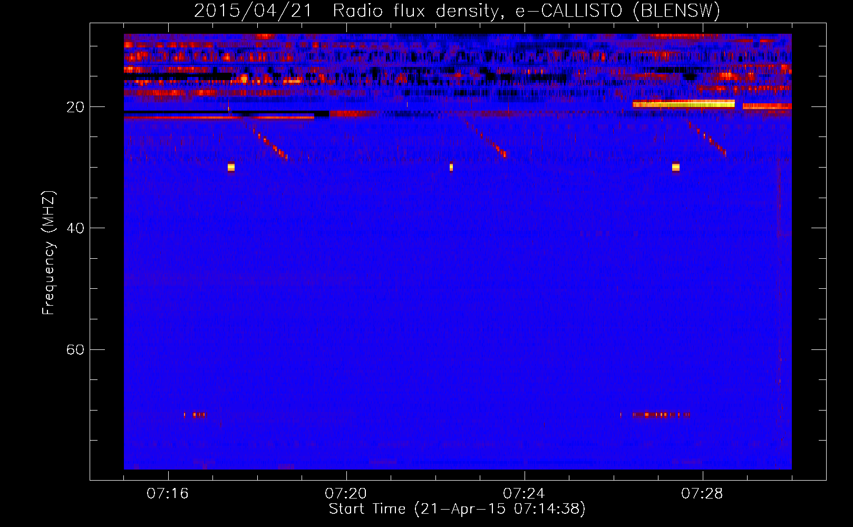The width and height of the screenshot is (853, 527).
Task: Click the bright yellow band near 20 MHz
Action: click(683, 104)
